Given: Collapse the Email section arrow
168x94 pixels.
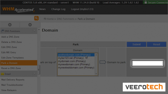Looking at the screenshot, I should click(34, 74).
